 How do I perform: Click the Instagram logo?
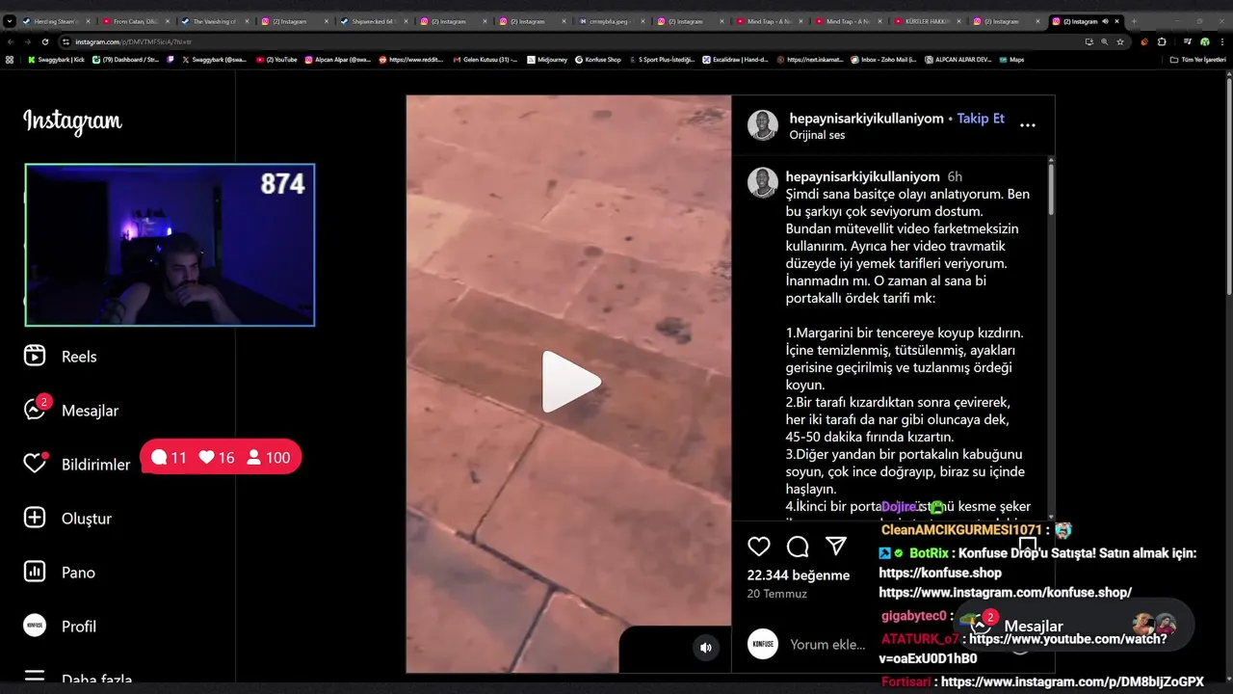(72, 121)
